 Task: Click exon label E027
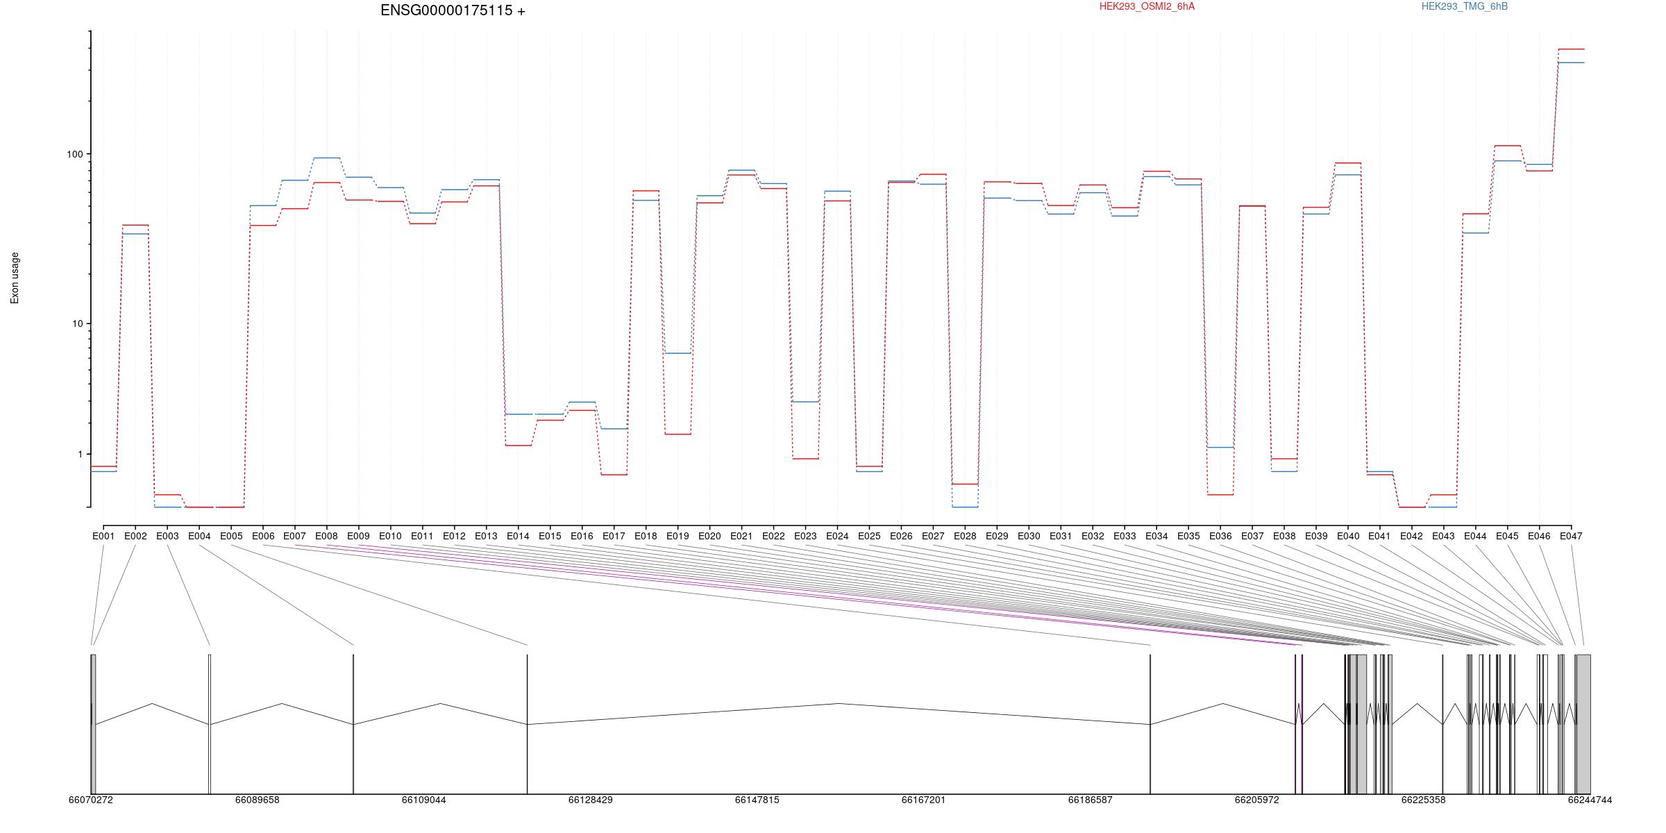pyautogui.click(x=934, y=536)
